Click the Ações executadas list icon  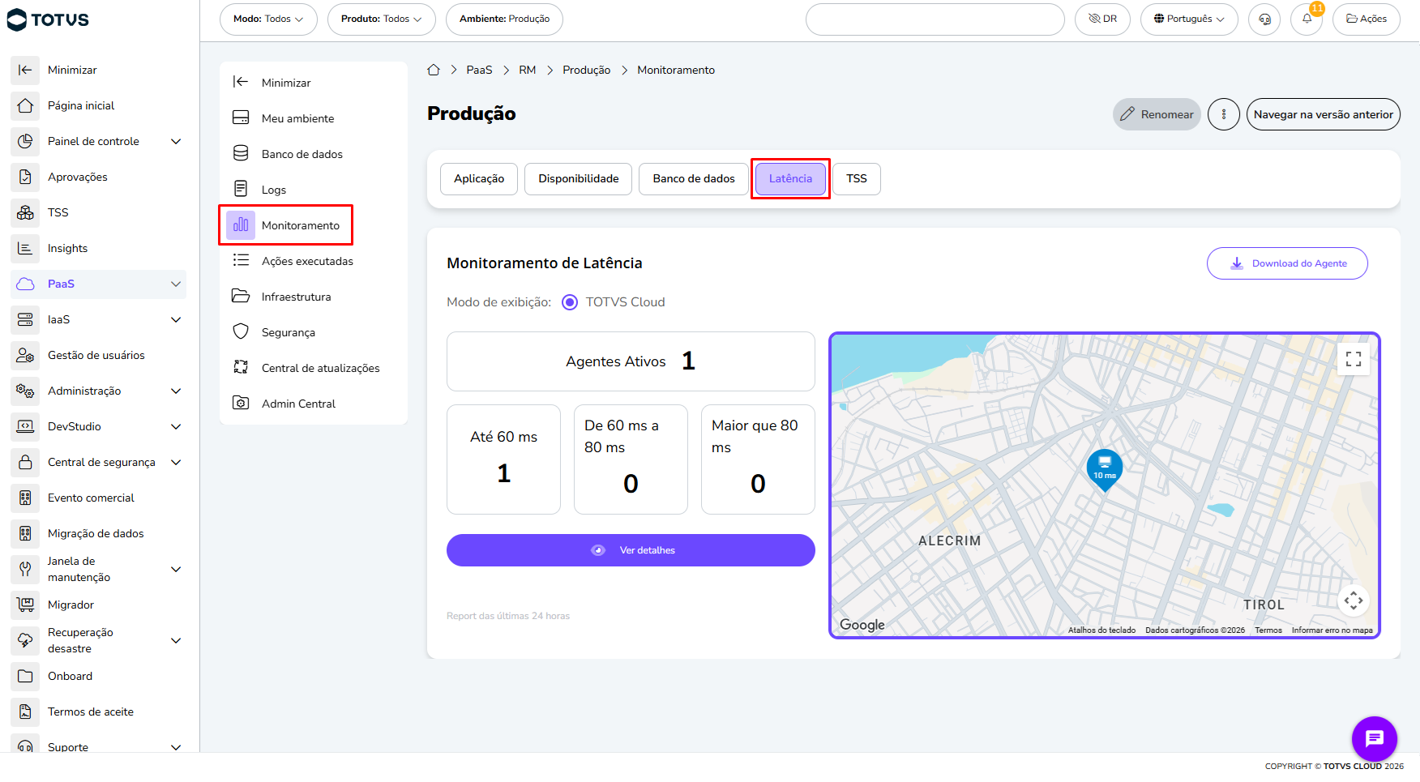tap(241, 261)
